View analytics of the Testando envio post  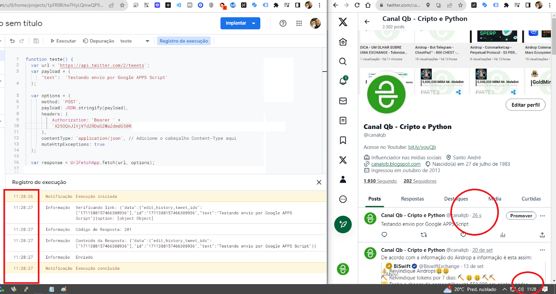(x=503, y=235)
